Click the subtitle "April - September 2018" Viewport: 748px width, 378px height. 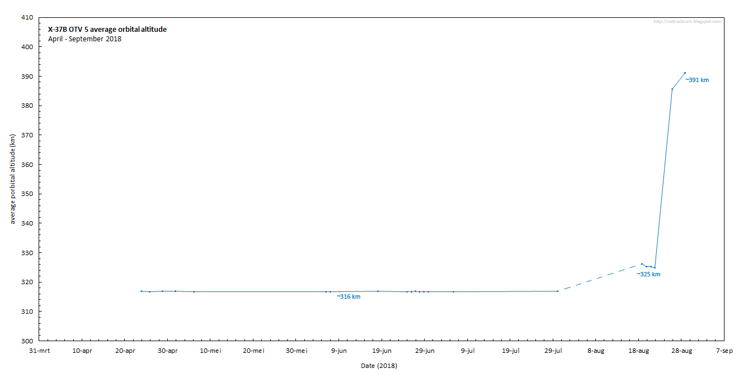[x=84, y=39]
